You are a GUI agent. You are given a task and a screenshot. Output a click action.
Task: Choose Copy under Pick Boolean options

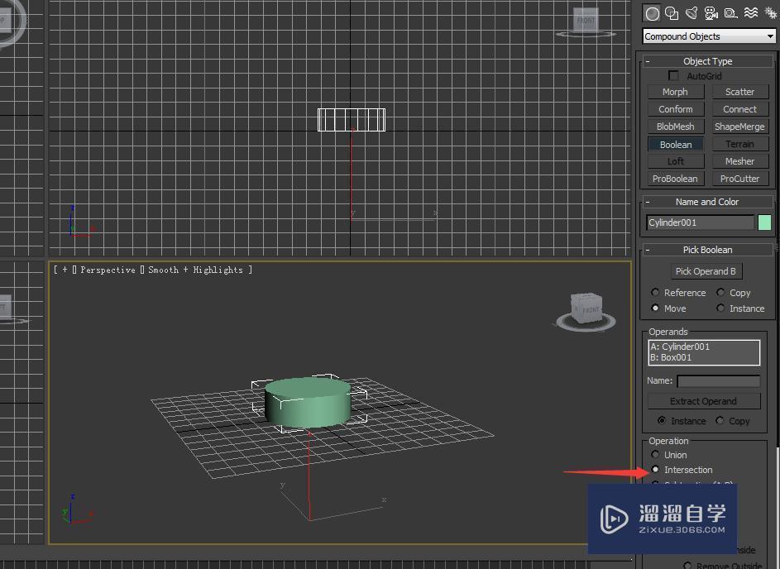[721, 292]
